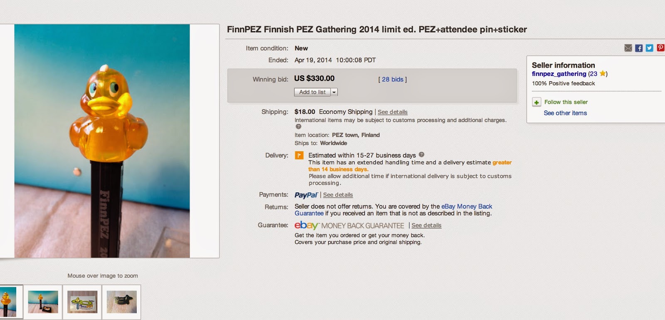665x320 pixels.
Task: Share listing via email envelope icon
Action: [628, 48]
